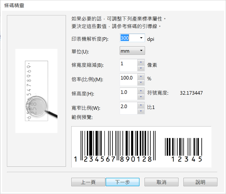Click the wide-to-narrow ratio 2.0 field

point(129,108)
